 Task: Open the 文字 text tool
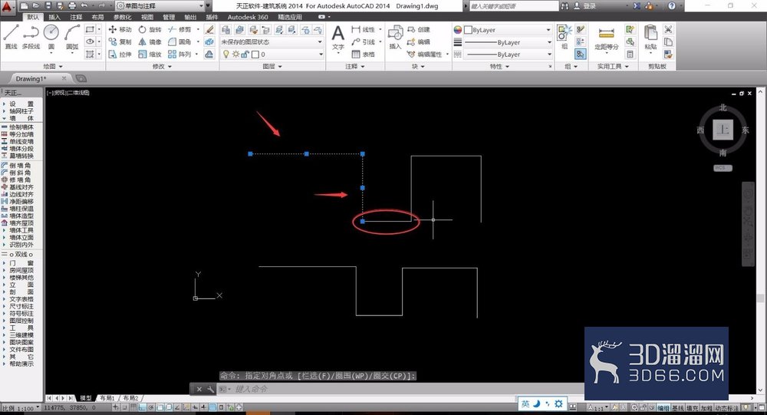tap(338, 38)
